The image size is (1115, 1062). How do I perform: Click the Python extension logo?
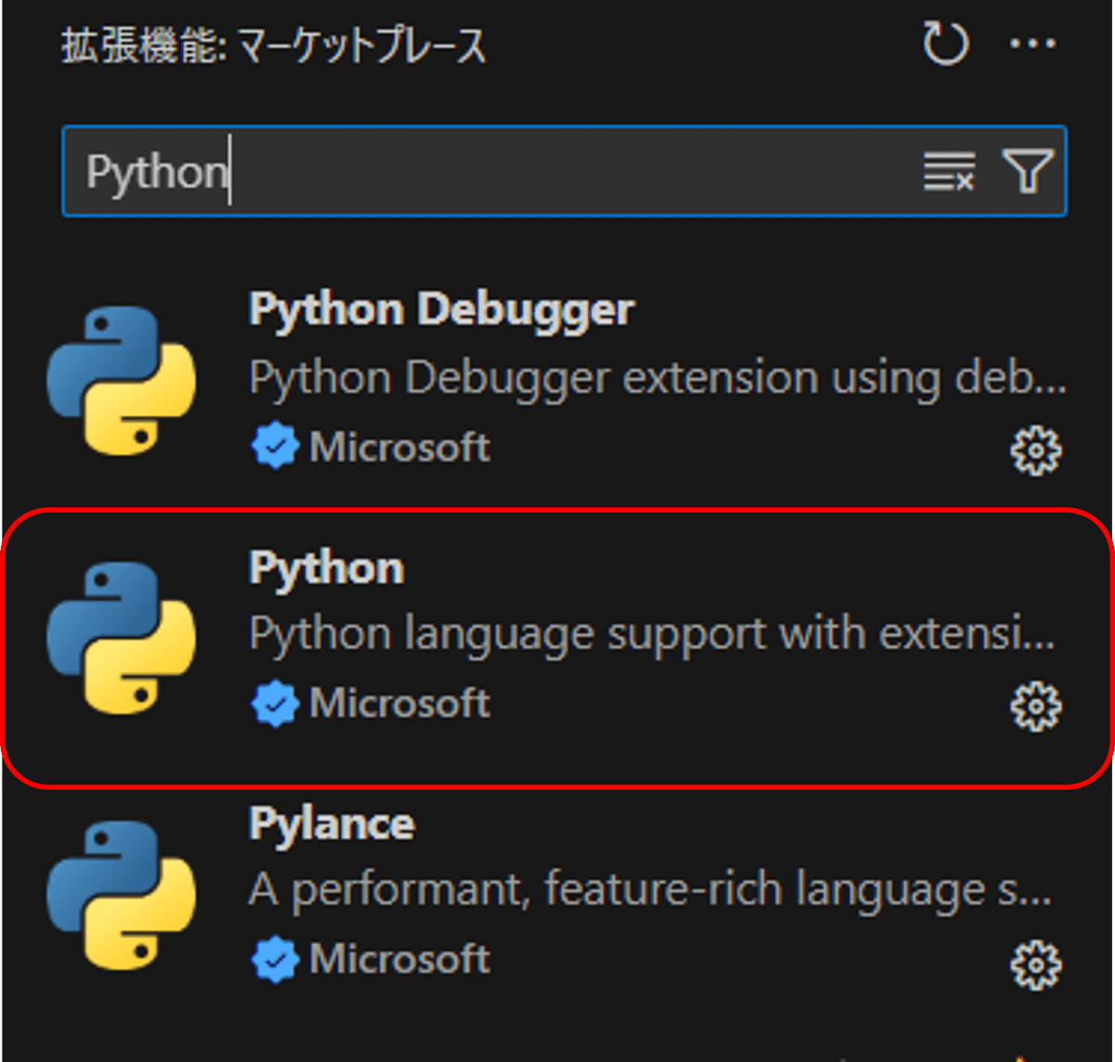tap(121, 636)
